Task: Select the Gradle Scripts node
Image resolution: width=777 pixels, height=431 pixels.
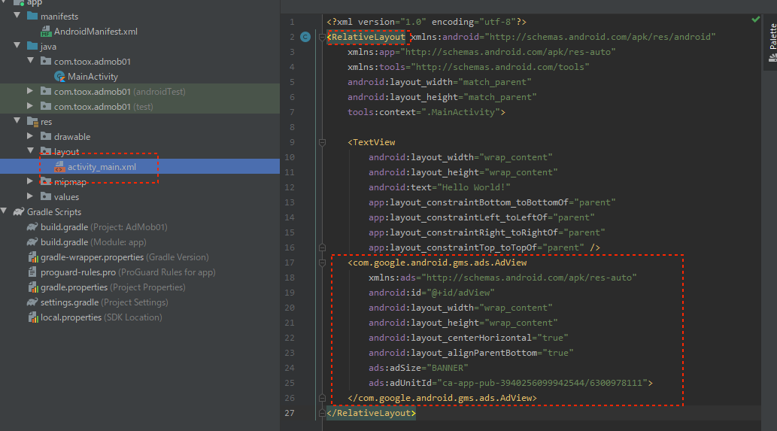Action: (54, 211)
